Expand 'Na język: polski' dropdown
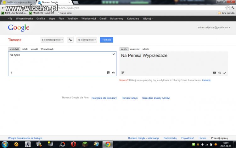The image size is (236, 148). 87,40
